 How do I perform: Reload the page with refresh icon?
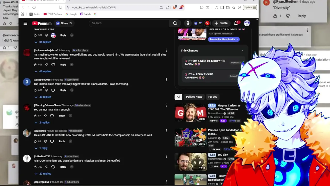pyautogui.click(x=34, y=7)
